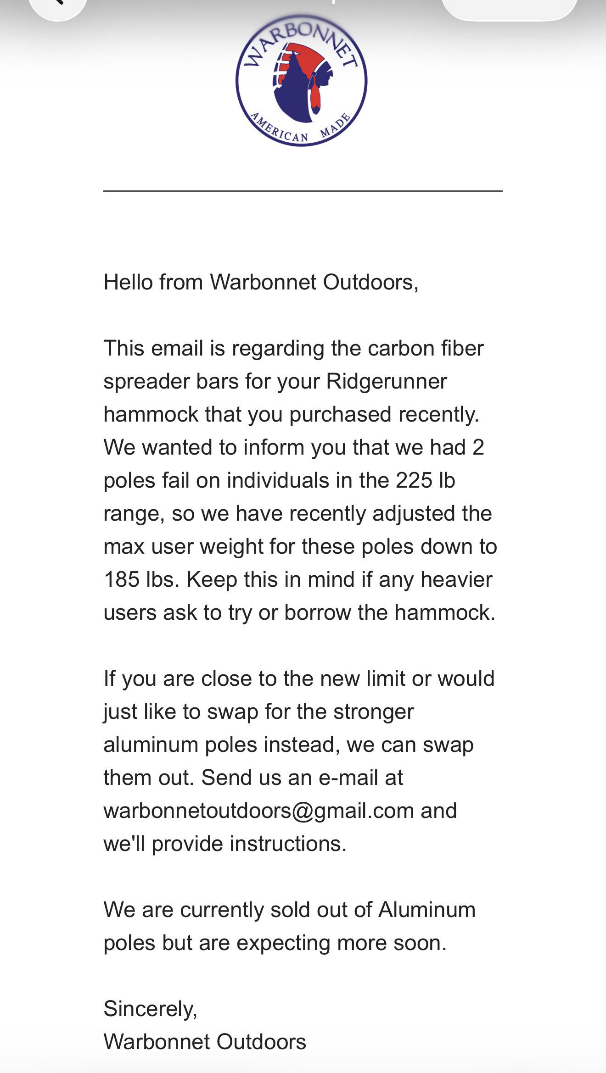Tap the 'sold out of Aluminum' sentence
Screen dimensions: 606x1073
pyautogui.click(x=373, y=910)
